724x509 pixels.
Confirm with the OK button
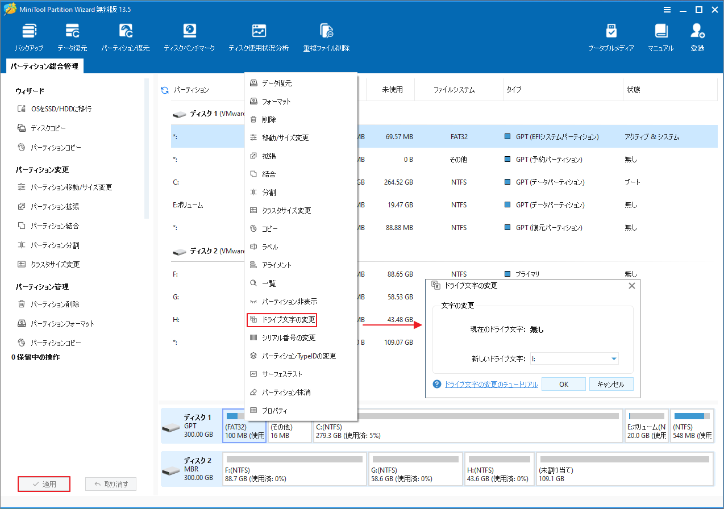[x=563, y=384]
